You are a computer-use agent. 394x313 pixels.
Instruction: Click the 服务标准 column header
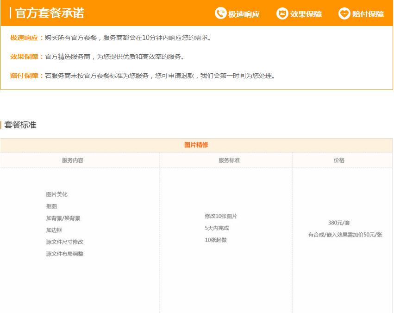pyautogui.click(x=229, y=160)
